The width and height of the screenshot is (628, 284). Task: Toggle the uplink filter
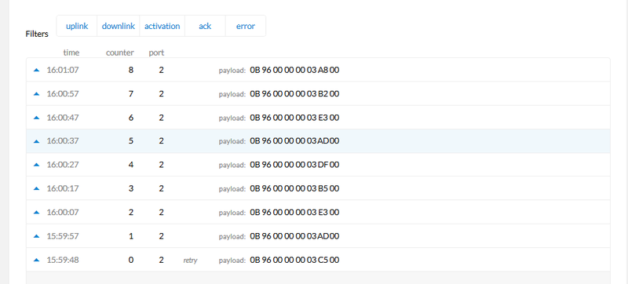(77, 26)
